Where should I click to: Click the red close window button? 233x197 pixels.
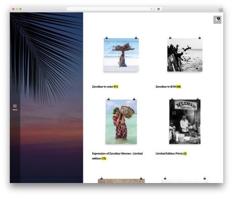tap(14, 9)
